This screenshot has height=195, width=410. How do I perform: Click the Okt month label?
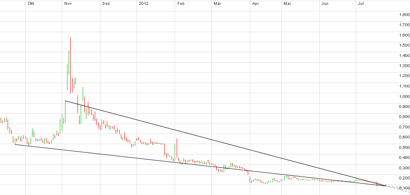click(x=31, y=4)
